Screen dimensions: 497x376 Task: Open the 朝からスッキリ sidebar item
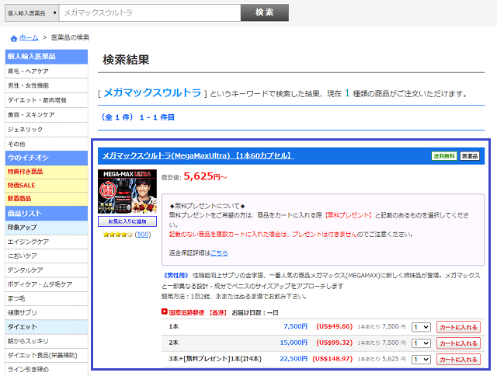click(47, 341)
